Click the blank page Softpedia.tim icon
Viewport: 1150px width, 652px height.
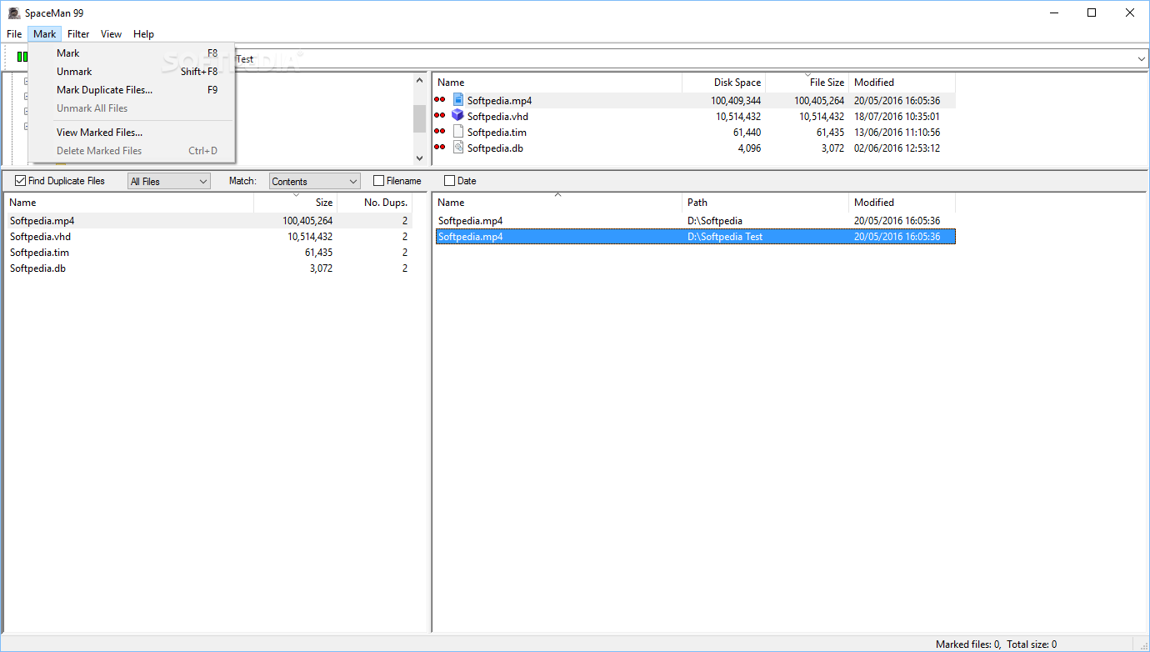tap(457, 132)
